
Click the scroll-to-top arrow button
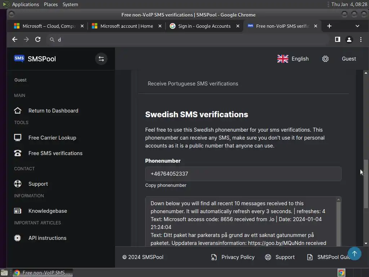354,254
